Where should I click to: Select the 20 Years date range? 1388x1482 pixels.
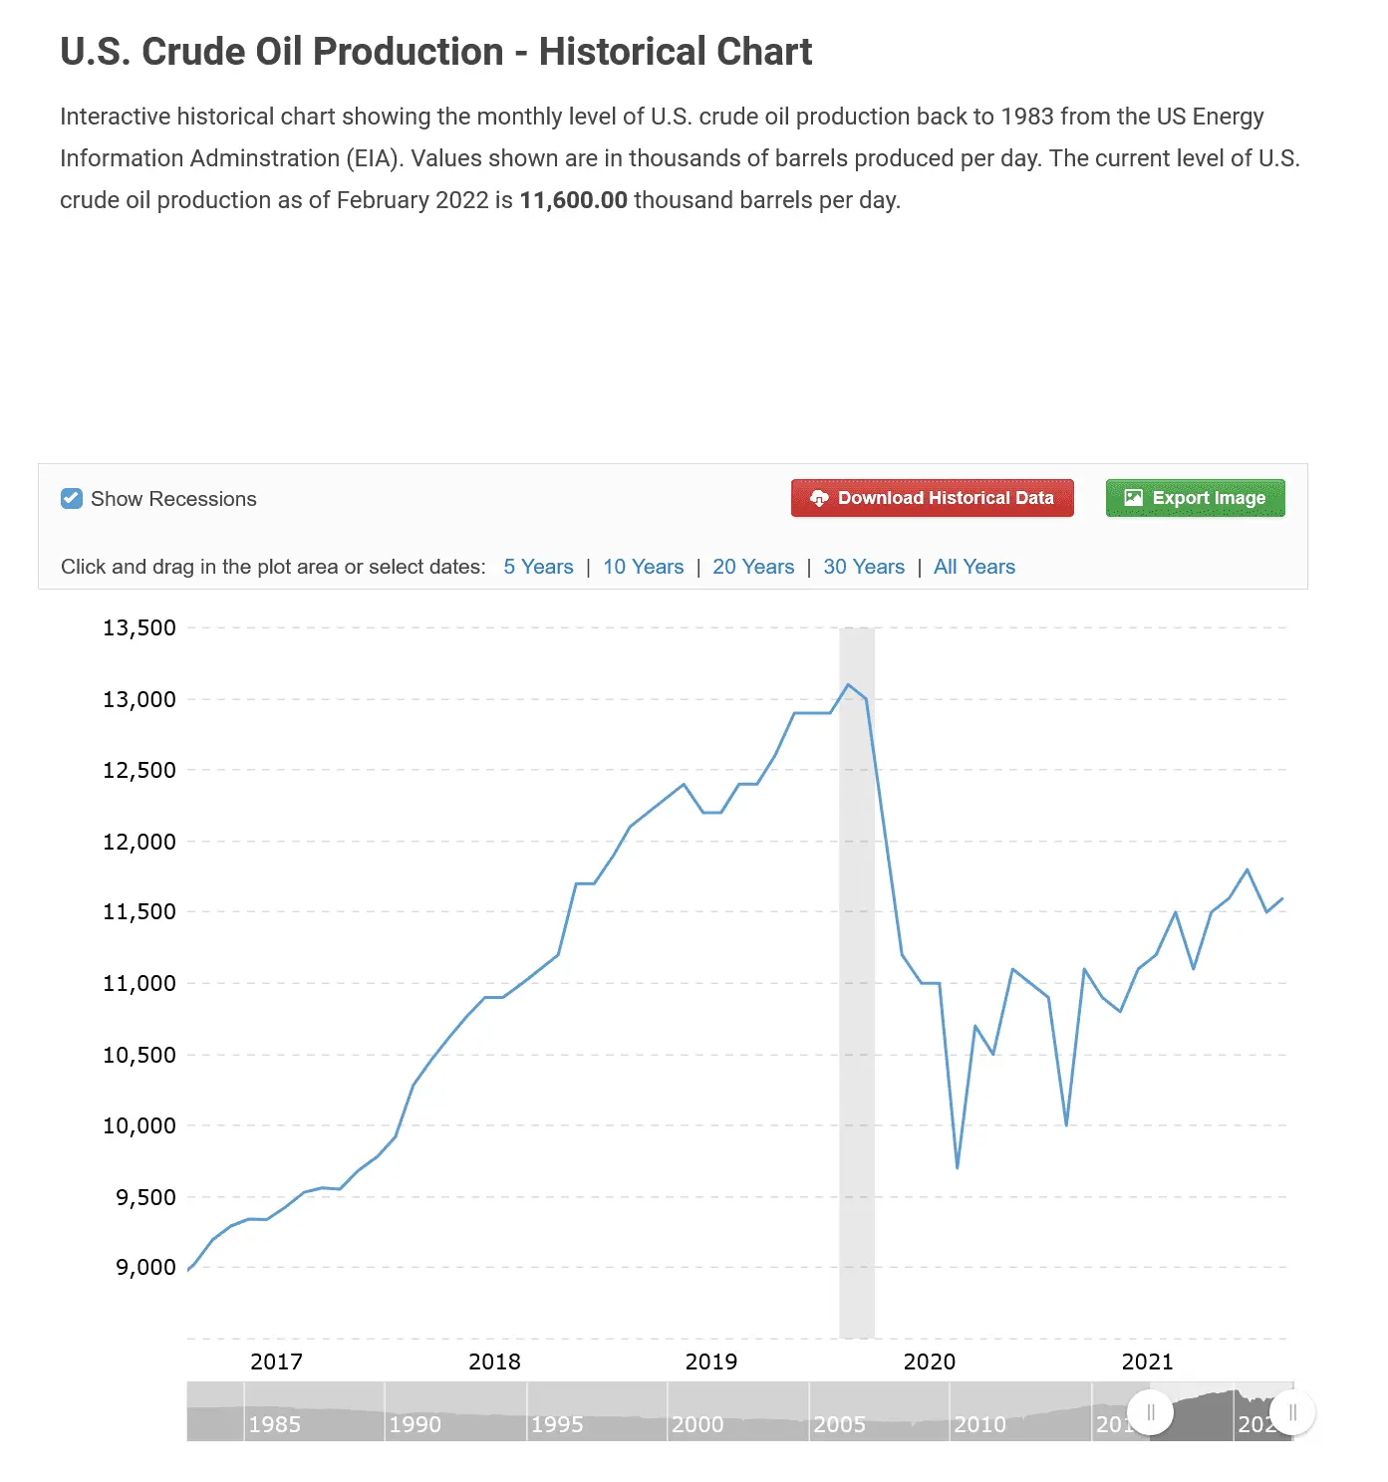[753, 567]
